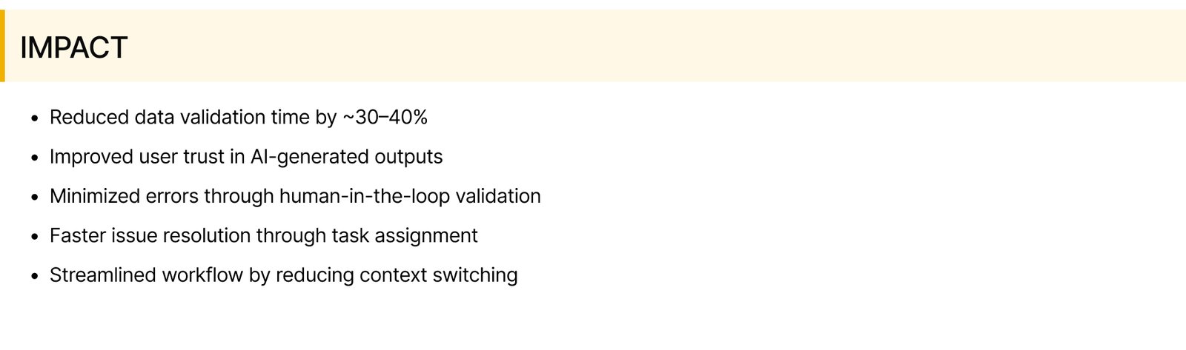Click the bullet dot before "Faster"
The image size is (1186, 350).
click(x=34, y=237)
